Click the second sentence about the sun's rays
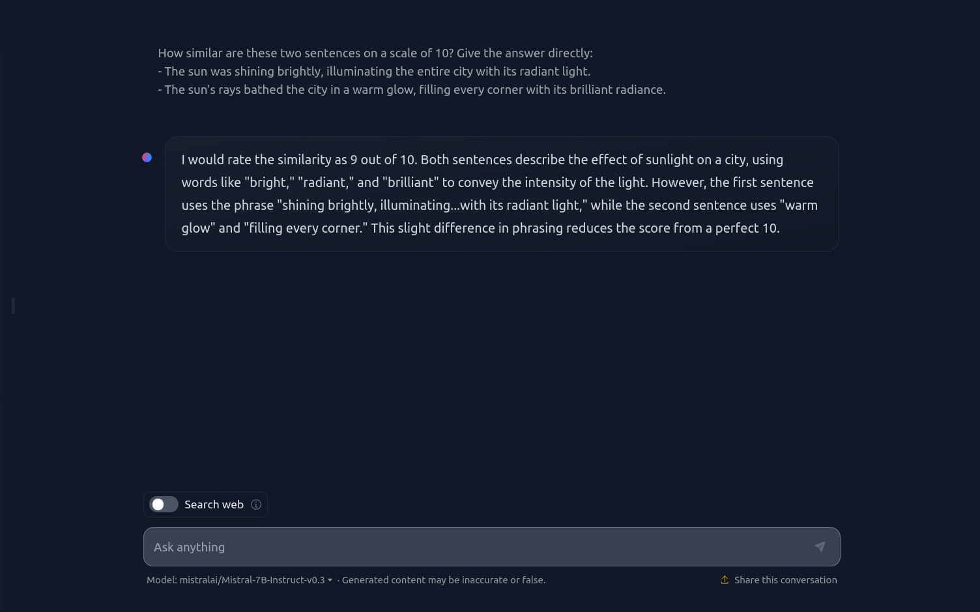This screenshot has width=980, height=612. click(x=412, y=89)
